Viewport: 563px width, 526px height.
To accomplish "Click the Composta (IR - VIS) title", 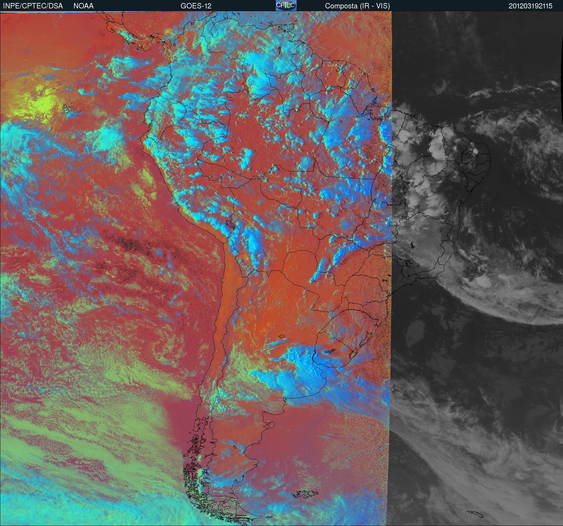I will pyautogui.click(x=357, y=6).
